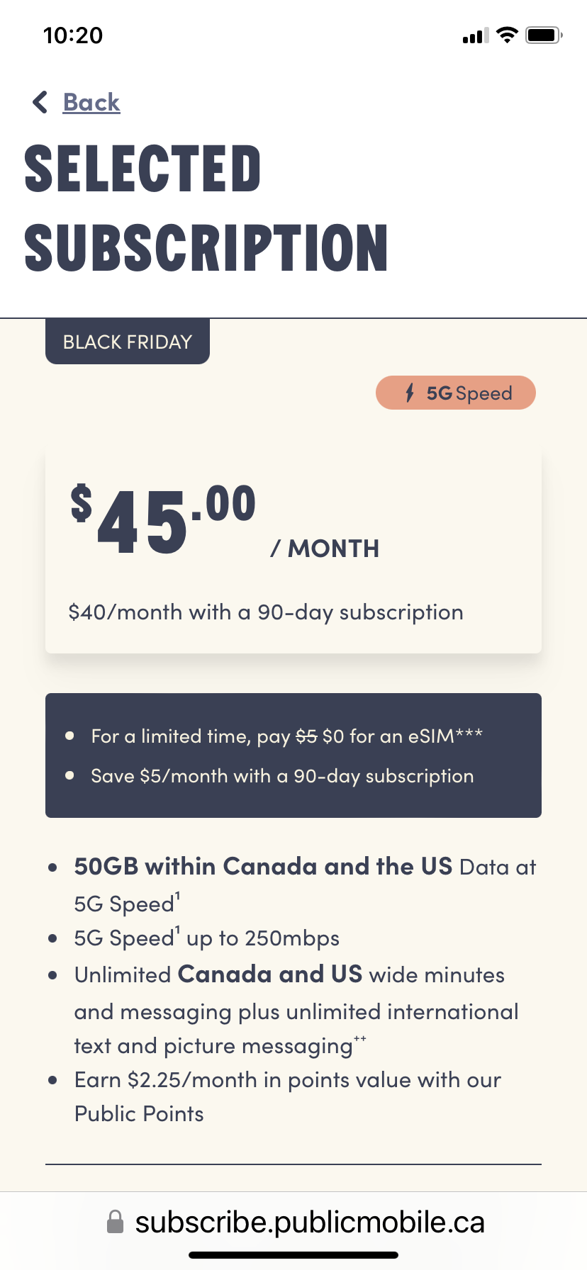The width and height of the screenshot is (587, 1270).
Task: Tap the 90-day subscription savings text
Action: [x=265, y=611]
